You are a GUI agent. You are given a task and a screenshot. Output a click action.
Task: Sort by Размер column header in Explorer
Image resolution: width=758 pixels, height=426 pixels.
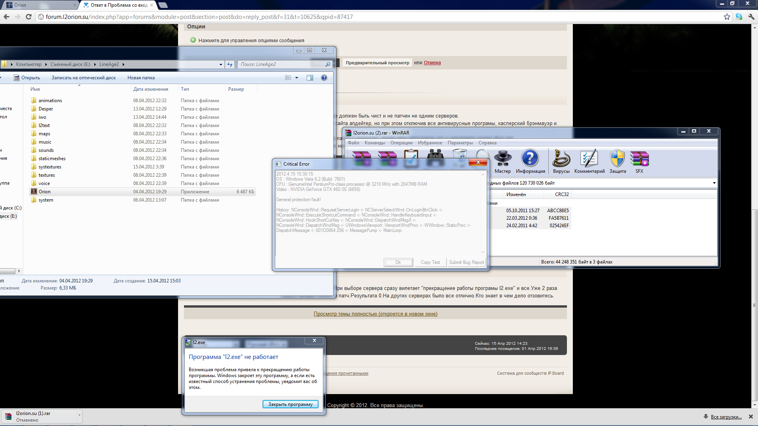coord(241,89)
